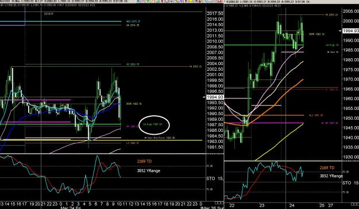Click the 27 date label on right chart time axis
Viewport: 359px width, 209px height.
[x=330, y=206]
